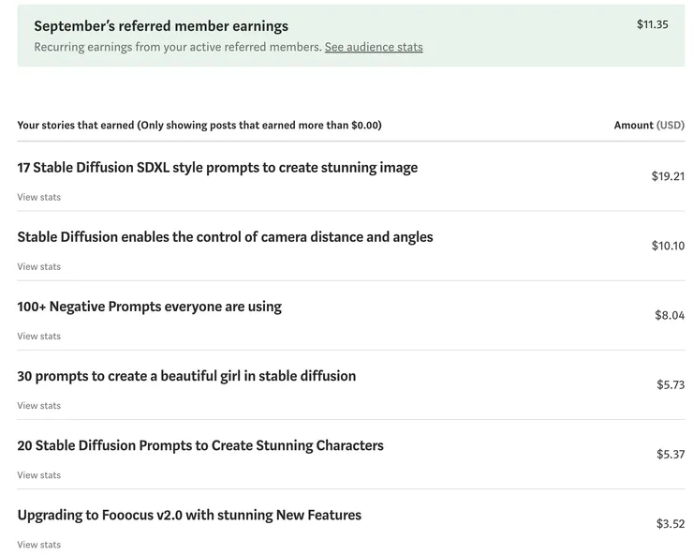The width and height of the screenshot is (693, 555).
Task: Click the September's referred member earnings heading
Action: point(161,26)
